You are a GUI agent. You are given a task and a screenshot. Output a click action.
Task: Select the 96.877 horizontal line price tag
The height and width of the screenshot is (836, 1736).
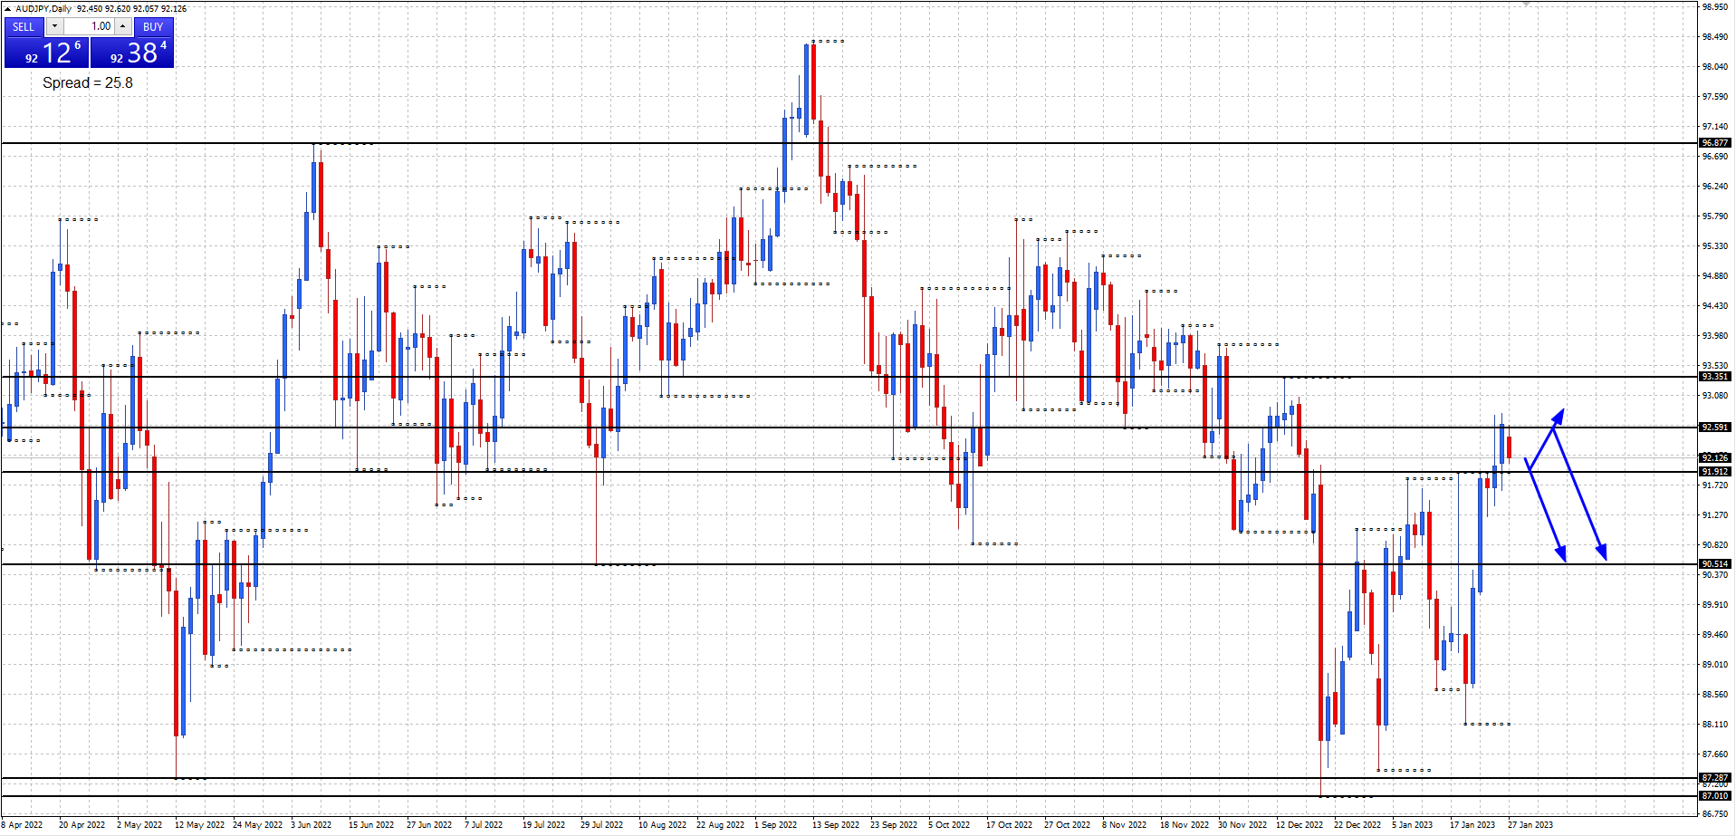point(1714,143)
